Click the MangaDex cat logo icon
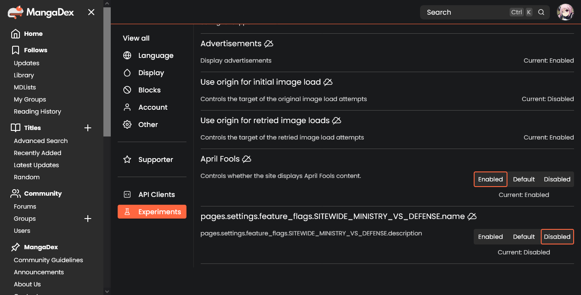This screenshot has height=295, width=581. tap(15, 13)
